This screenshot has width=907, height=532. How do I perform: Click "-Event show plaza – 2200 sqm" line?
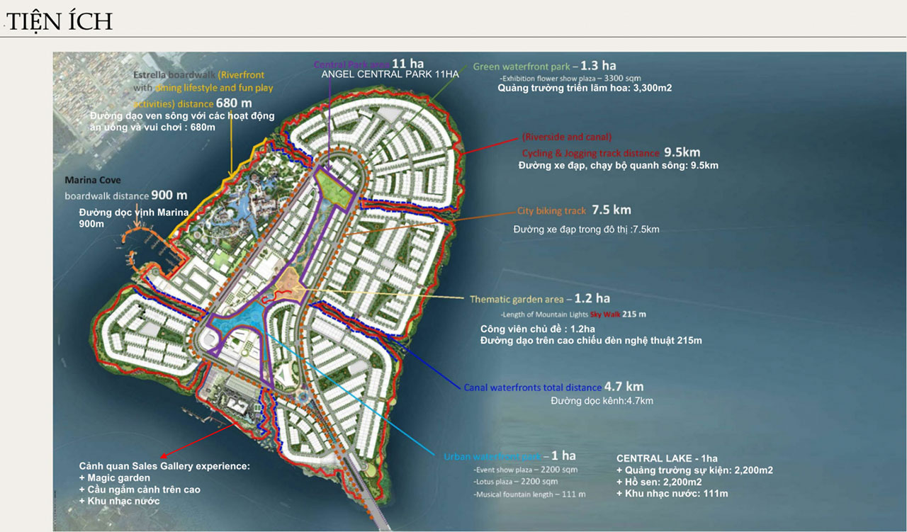(524, 470)
